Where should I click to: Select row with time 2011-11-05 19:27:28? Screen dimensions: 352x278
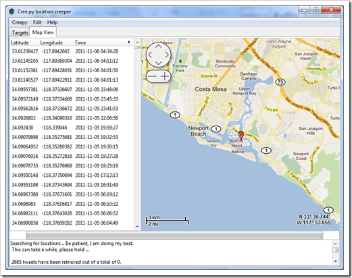click(72, 156)
